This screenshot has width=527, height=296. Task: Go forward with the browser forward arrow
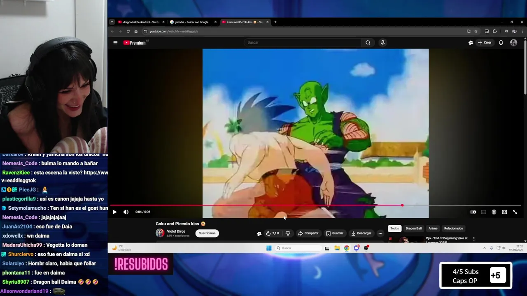click(x=120, y=31)
